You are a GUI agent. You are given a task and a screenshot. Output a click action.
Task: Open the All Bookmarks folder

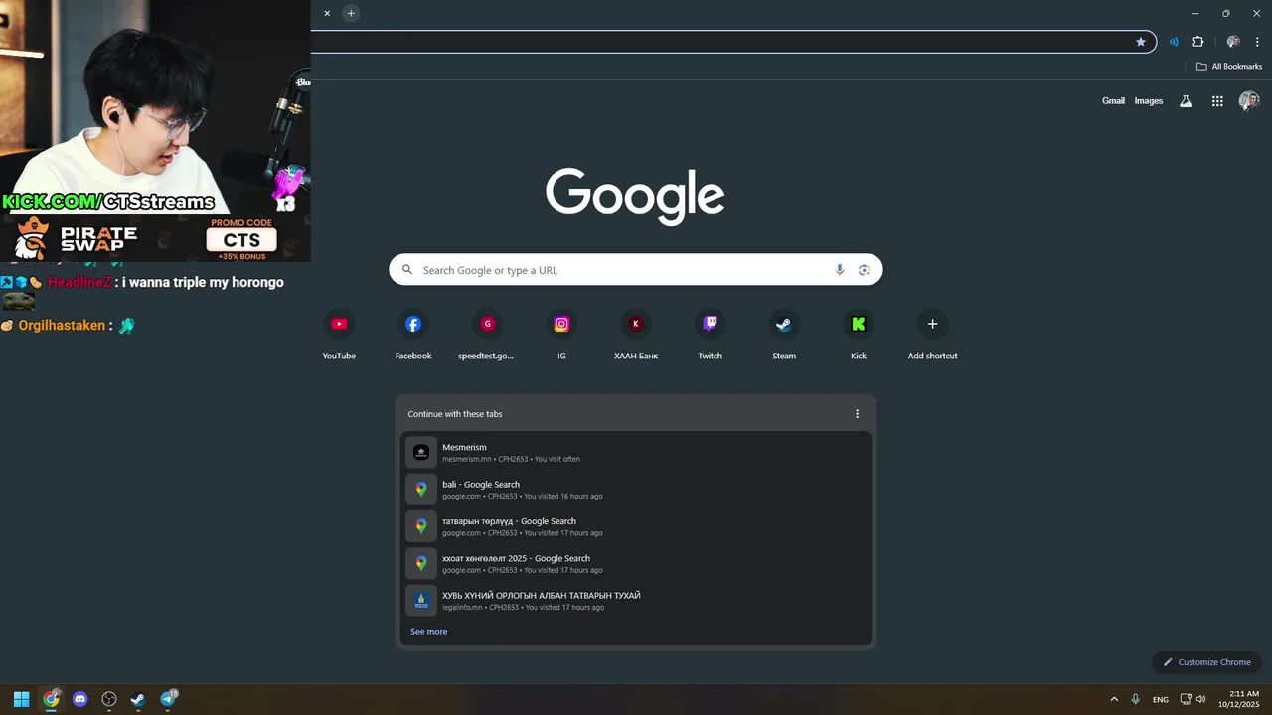point(1229,67)
